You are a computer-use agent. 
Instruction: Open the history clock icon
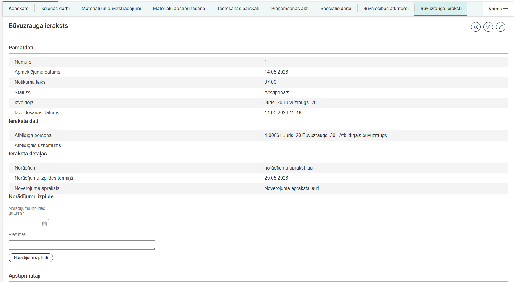tap(488, 27)
